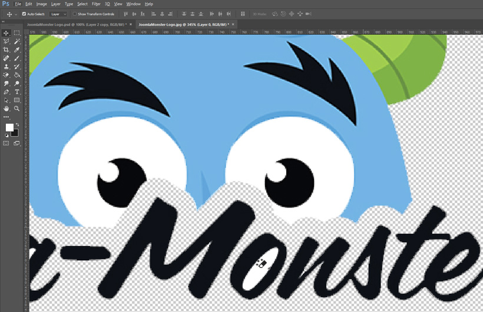Click the Align Top Edges icon
Screen dimensions: 483x312
coord(125,14)
